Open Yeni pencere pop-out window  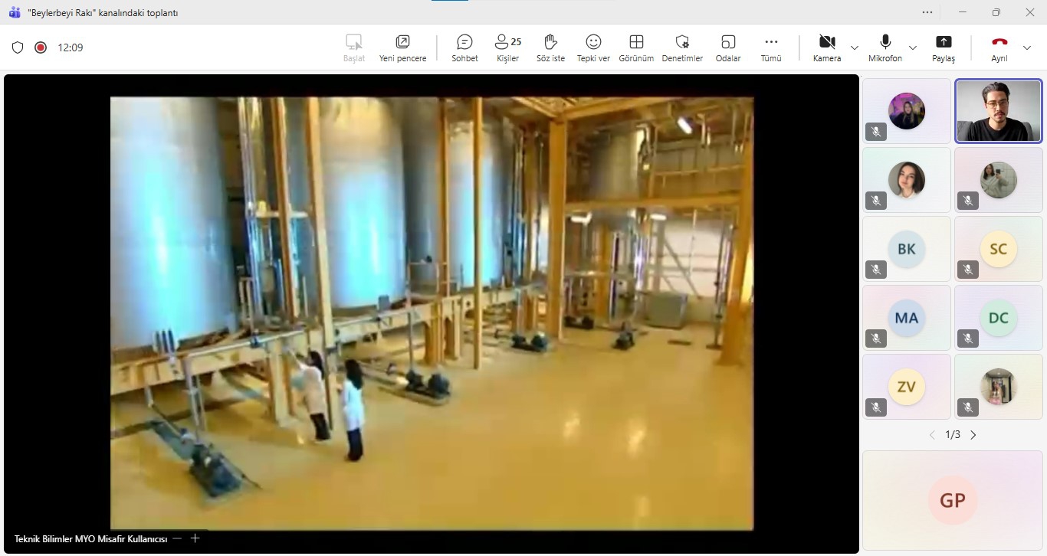(402, 47)
